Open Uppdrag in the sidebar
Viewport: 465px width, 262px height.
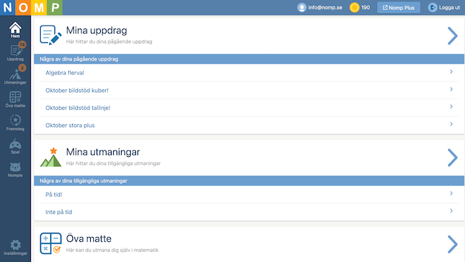coord(15,53)
